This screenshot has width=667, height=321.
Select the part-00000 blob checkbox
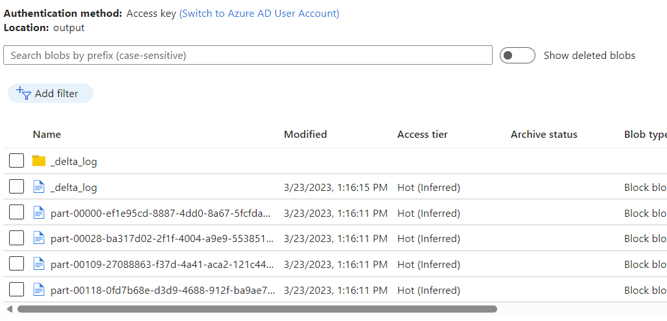(x=17, y=213)
